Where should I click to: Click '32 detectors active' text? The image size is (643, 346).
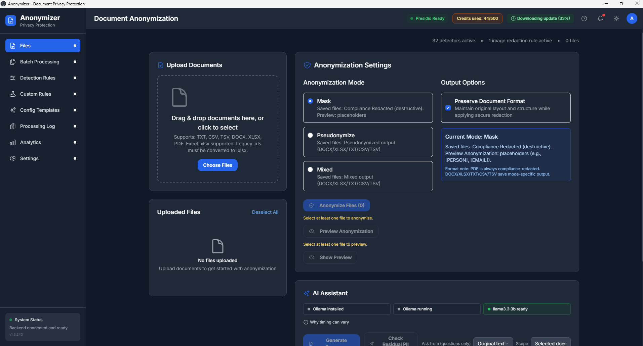[x=453, y=41]
